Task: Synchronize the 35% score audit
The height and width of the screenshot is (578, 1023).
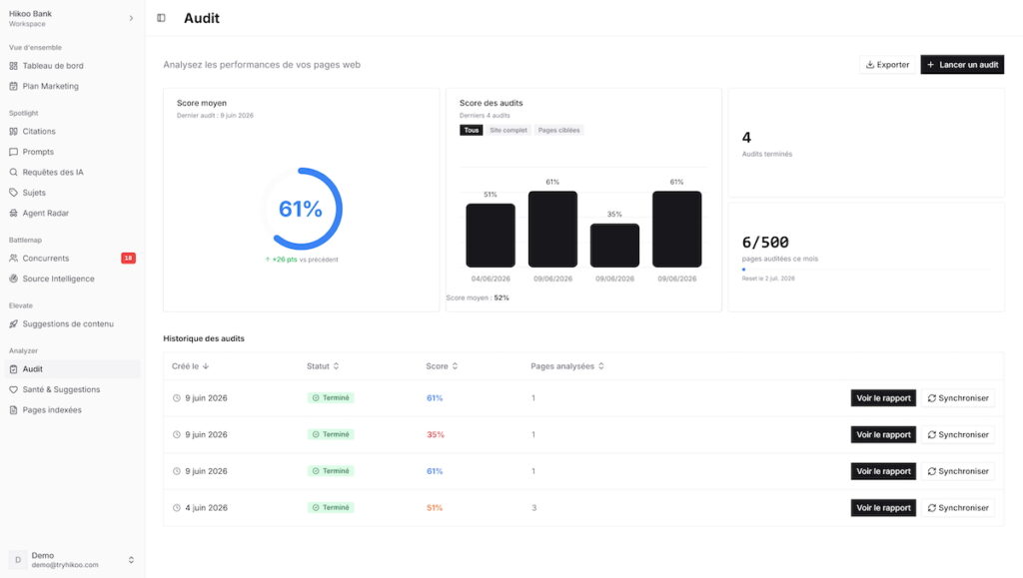Action: (958, 434)
